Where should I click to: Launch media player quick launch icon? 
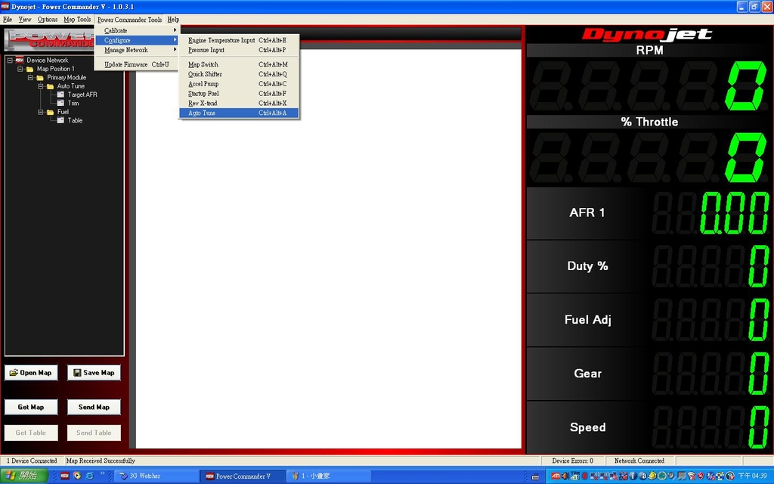pyautogui.click(x=77, y=476)
